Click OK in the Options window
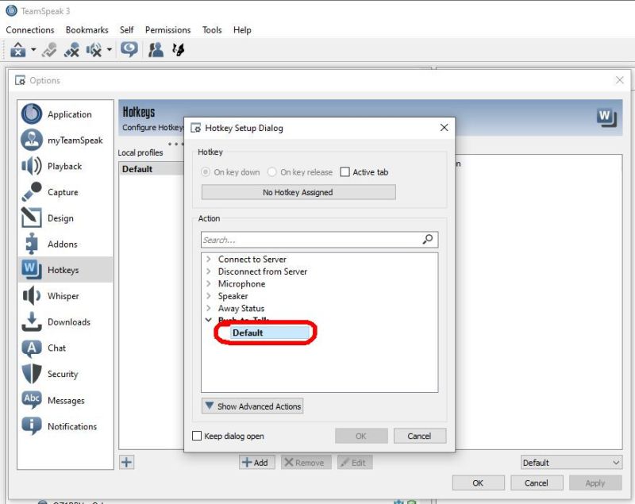 479,483
